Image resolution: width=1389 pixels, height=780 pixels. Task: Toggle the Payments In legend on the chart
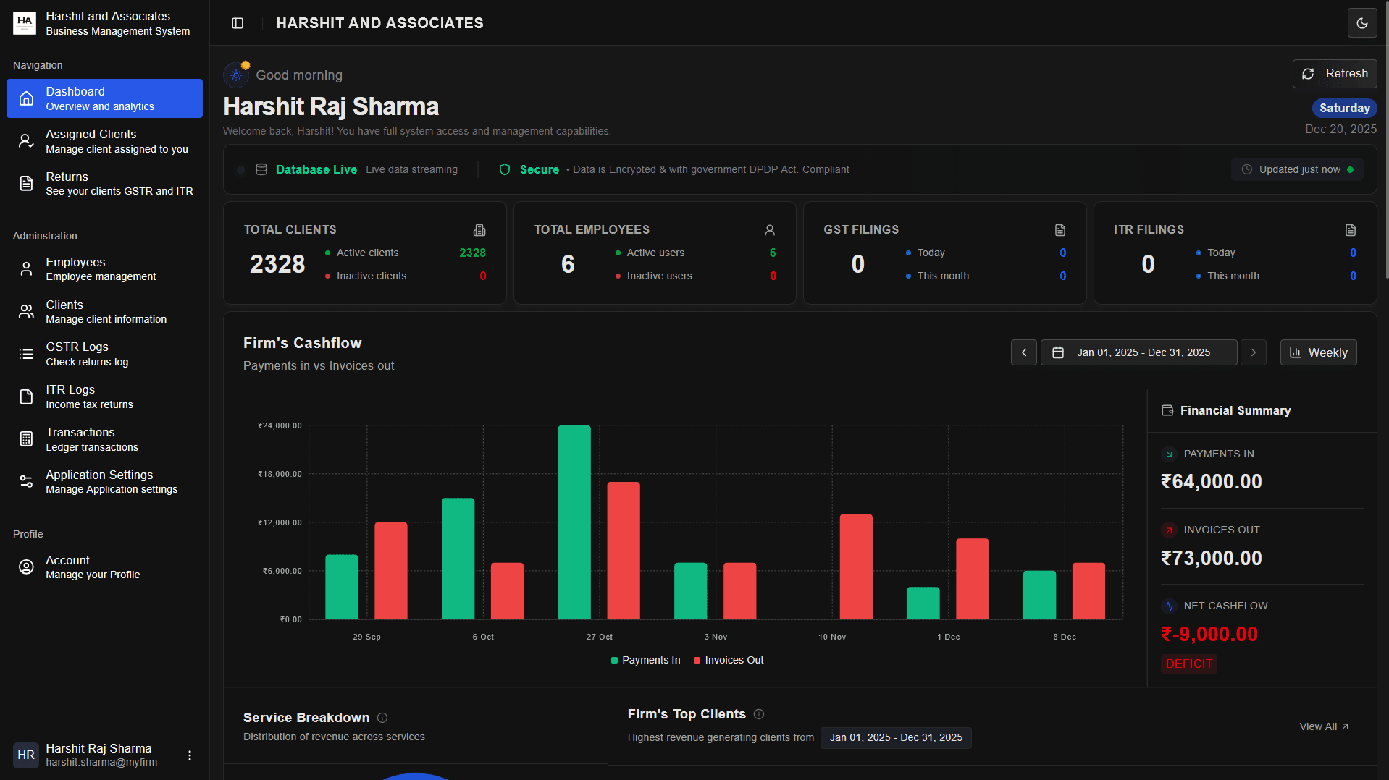point(645,660)
